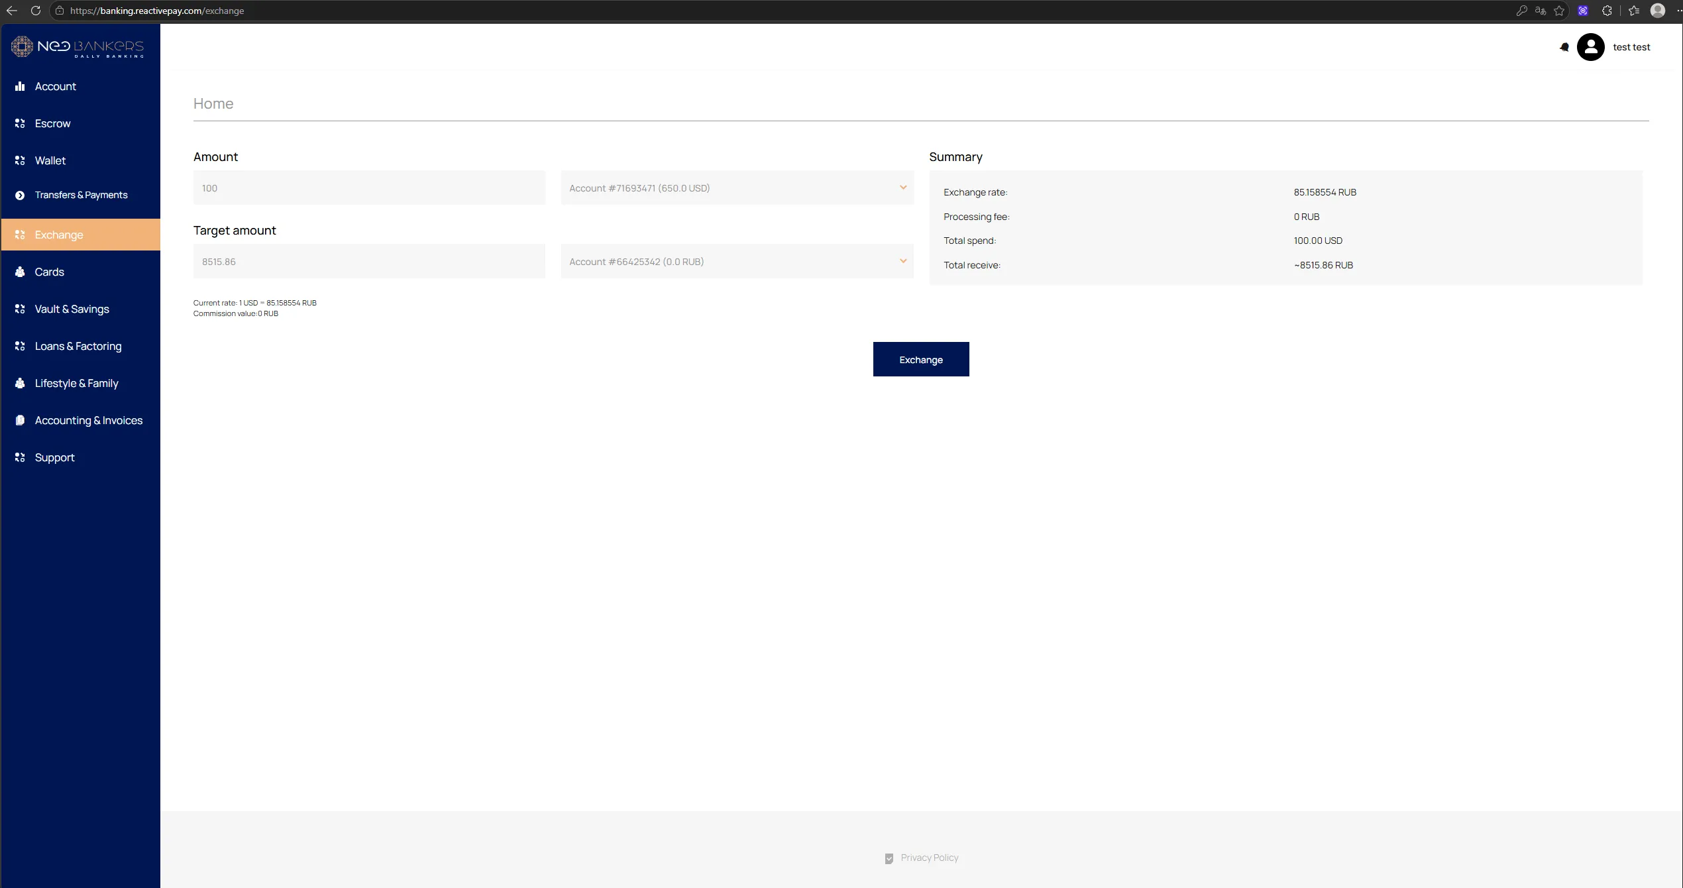
Task: Click the Escrow sidebar icon
Action: pyautogui.click(x=20, y=123)
